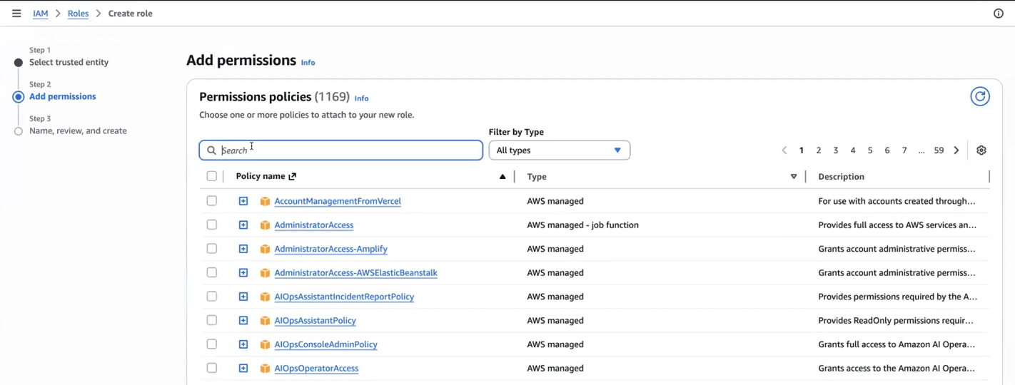This screenshot has width=1015, height=385.
Task: Refresh the permissions policies list
Action: pos(980,96)
